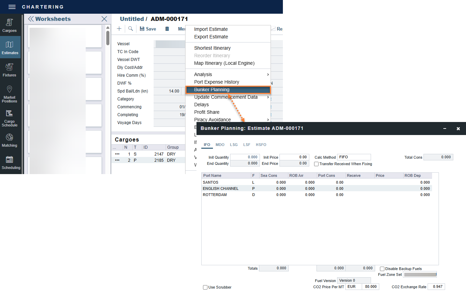Switch to the MDO fuel tab
Viewport: 466px width, 293px height.
(220, 145)
